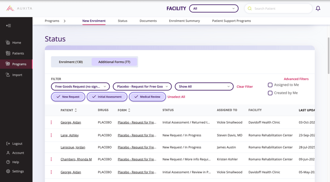Open Free Goods Request filter dropdown
The image size is (330, 182).
pyautogui.click(x=80, y=86)
